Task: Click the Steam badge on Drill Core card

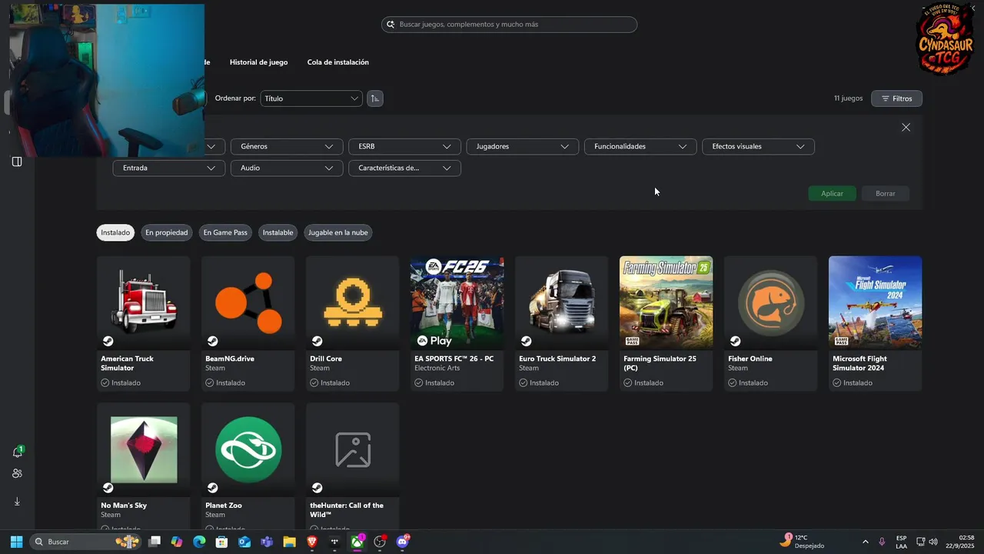Action: click(x=317, y=341)
